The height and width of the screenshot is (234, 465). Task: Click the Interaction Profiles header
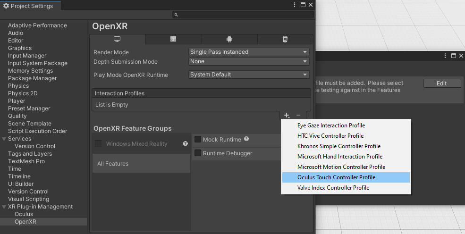202,93
